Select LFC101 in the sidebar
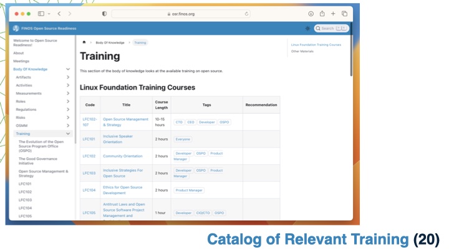Viewport: 449px width, 252px height. coord(25,184)
